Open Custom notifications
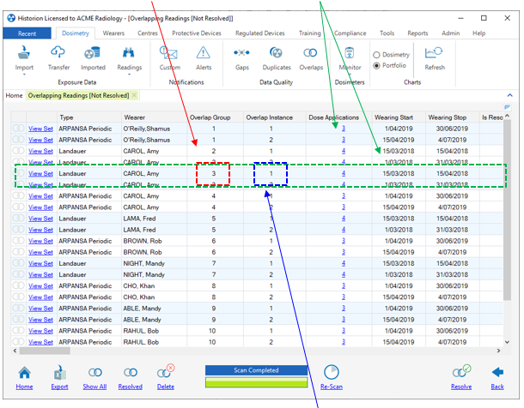The image size is (524, 408). pos(170,58)
